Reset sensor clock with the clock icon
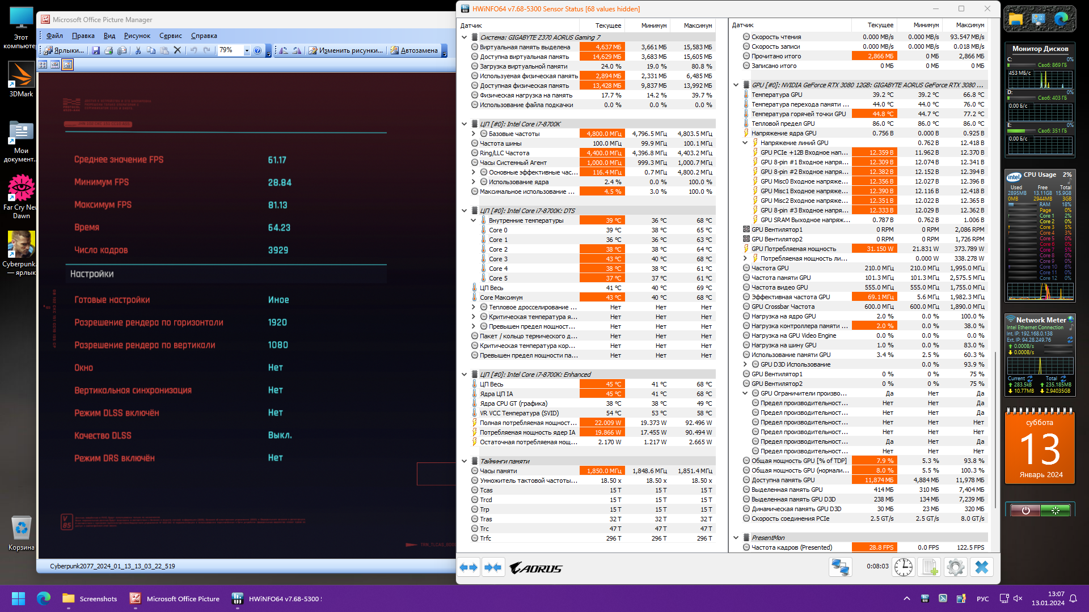The width and height of the screenshot is (1089, 612). 903,567
